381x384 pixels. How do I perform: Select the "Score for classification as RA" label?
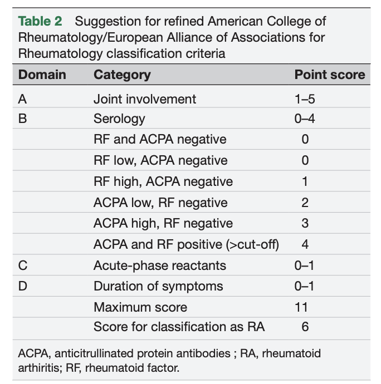pyautogui.click(x=179, y=327)
